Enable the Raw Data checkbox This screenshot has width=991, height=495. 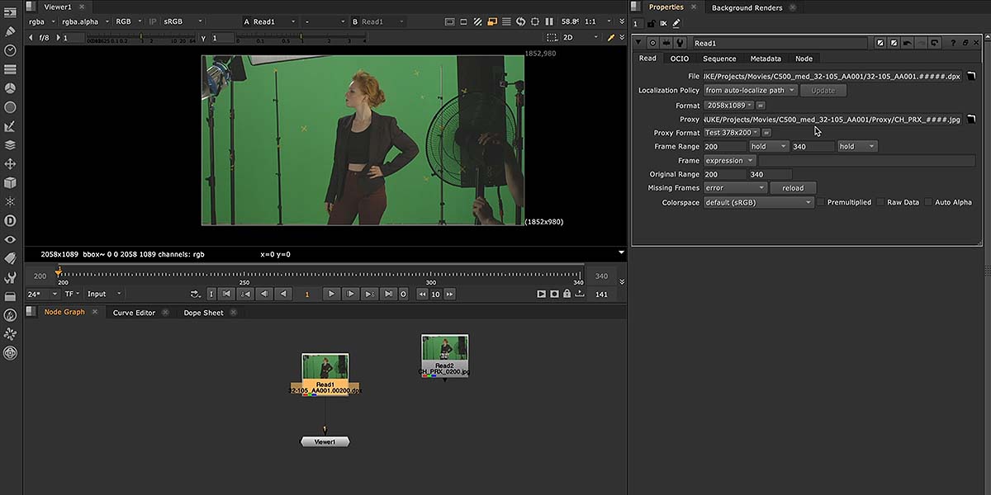point(880,202)
